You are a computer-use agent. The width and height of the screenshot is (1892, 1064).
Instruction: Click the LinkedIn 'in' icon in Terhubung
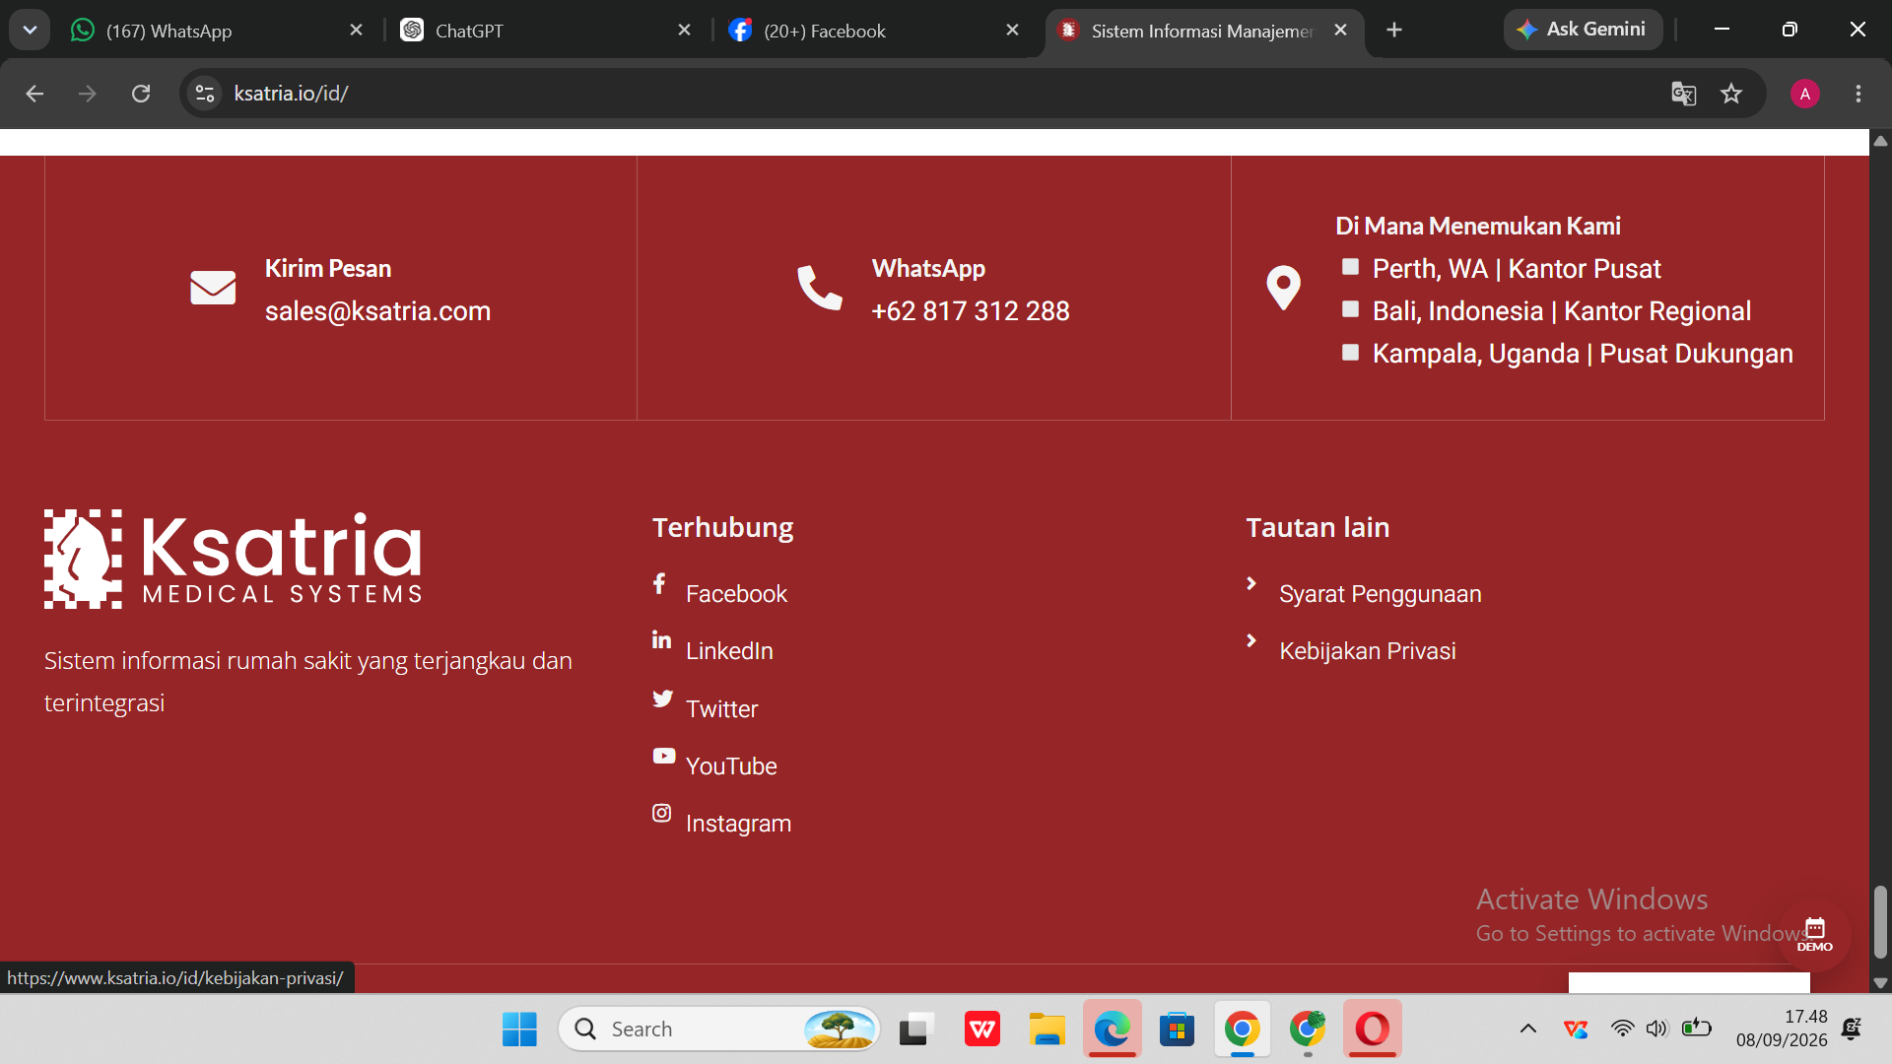click(661, 640)
